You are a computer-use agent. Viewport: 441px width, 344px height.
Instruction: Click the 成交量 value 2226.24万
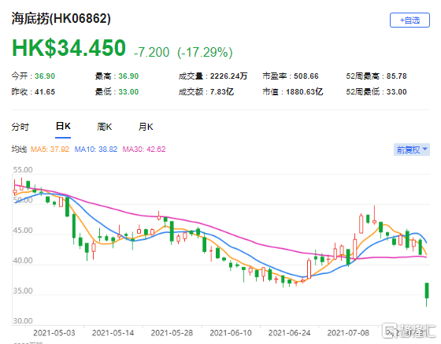228,76
